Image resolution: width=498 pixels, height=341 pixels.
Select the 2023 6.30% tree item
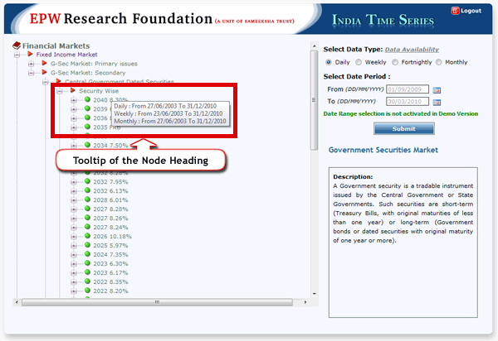(x=110, y=264)
